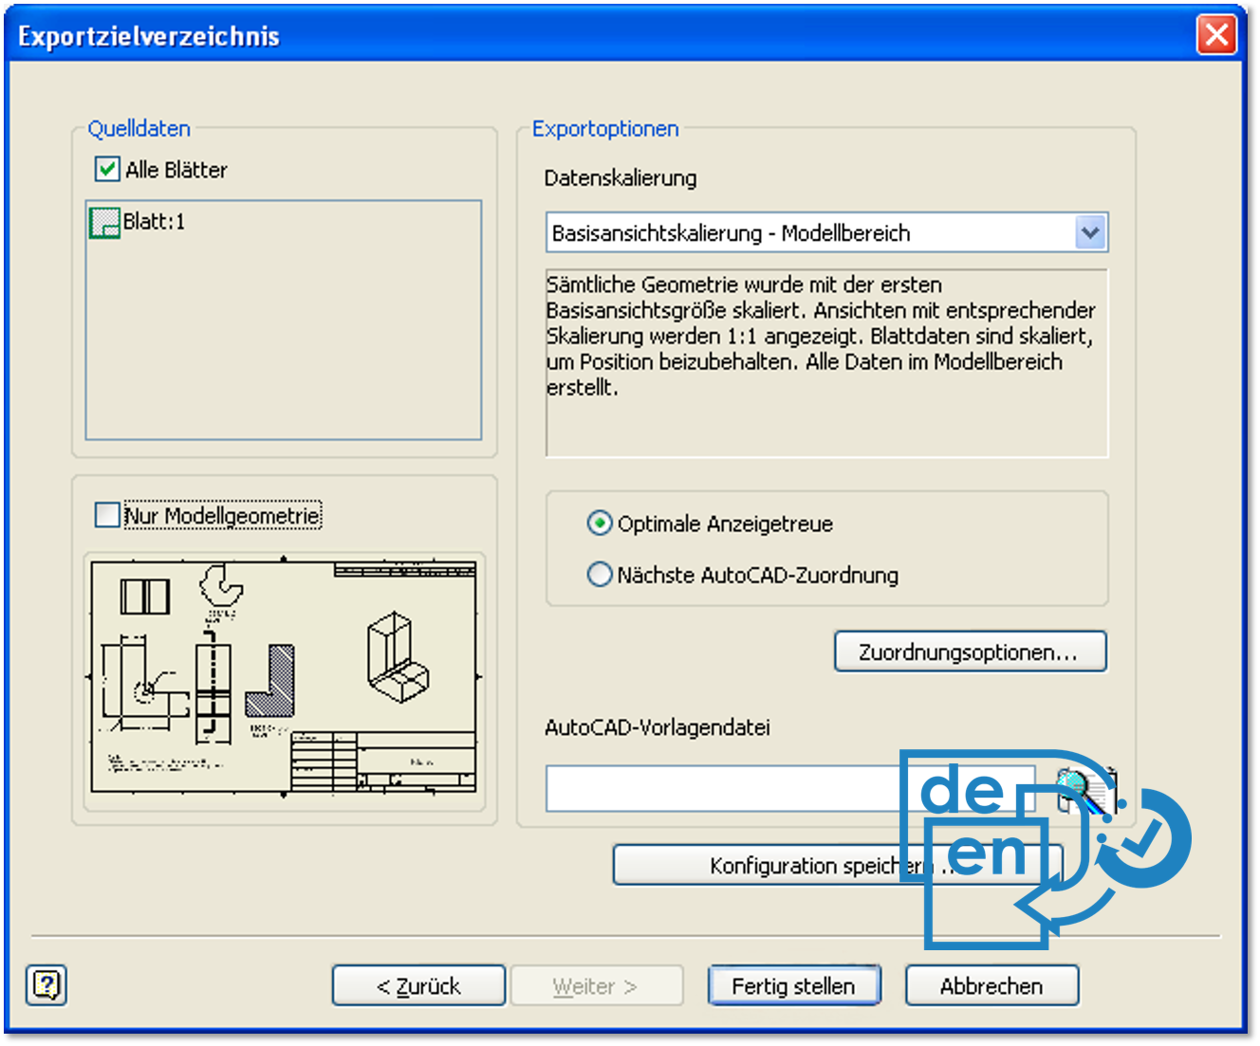Viewport: 1260px width, 1046px height.
Task: Open the Zuordnungsoptionen... dialog
Action: (x=970, y=652)
